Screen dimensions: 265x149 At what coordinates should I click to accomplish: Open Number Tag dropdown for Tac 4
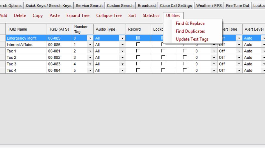tap(90, 70)
